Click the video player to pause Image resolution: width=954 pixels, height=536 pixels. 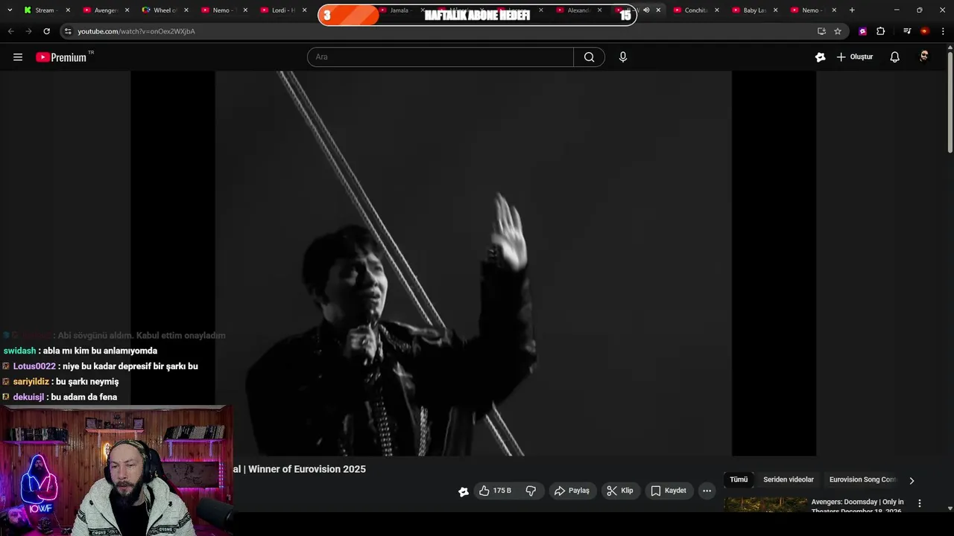473,264
